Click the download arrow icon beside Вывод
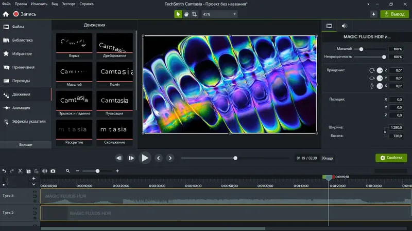 point(373,14)
